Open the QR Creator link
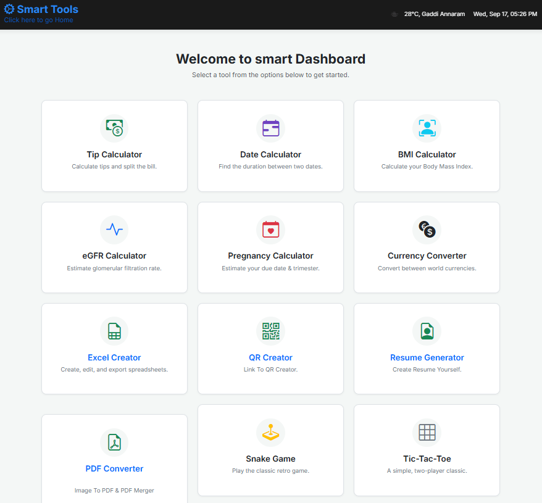The image size is (542, 503). pos(270,357)
